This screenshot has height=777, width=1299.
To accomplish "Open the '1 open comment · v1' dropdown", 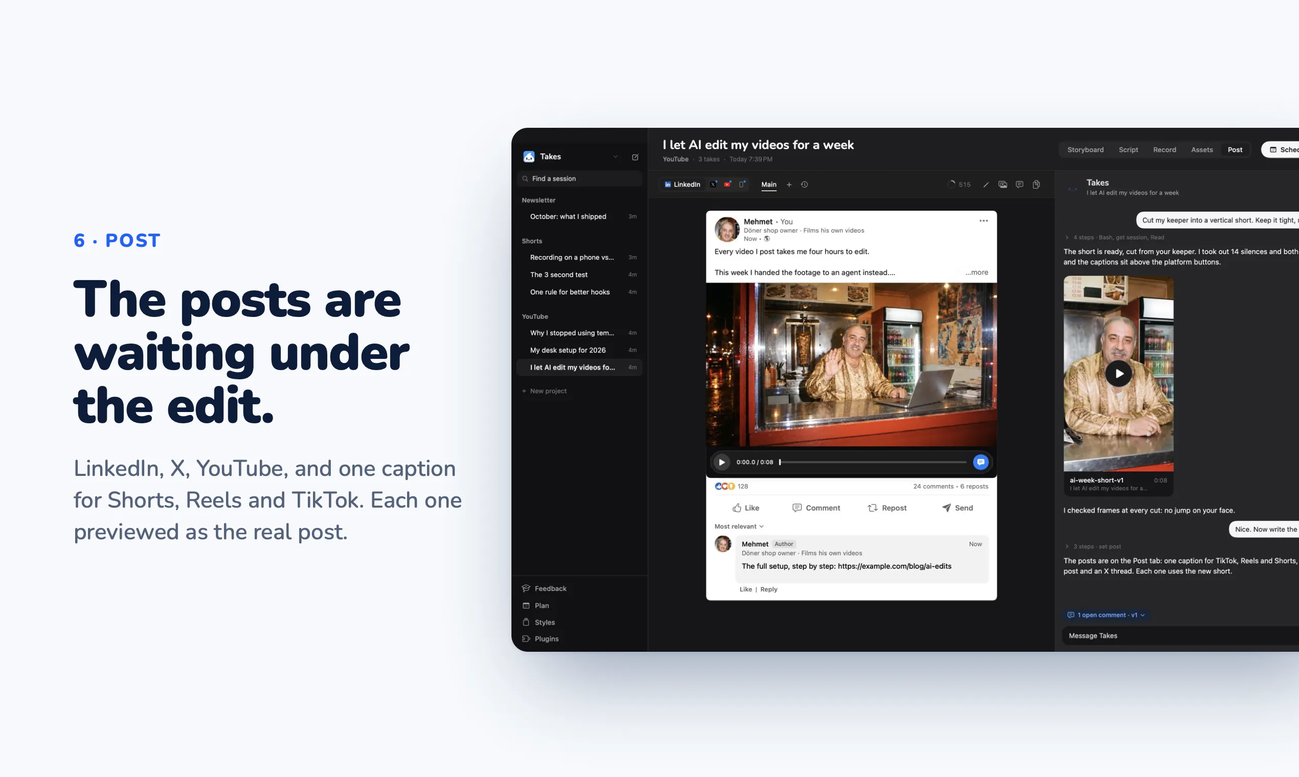I will (1106, 614).
